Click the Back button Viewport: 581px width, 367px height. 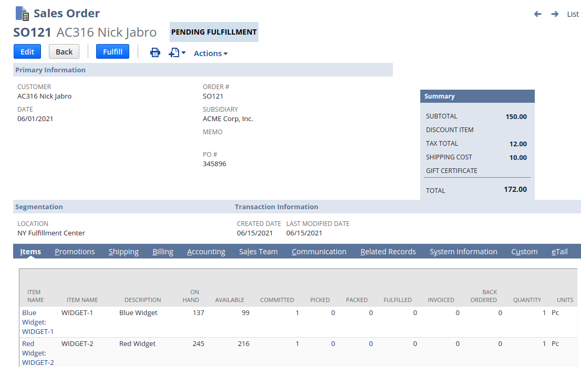(x=64, y=52)
